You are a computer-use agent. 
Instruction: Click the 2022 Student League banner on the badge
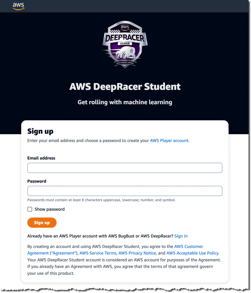click(x=125, y=62)
